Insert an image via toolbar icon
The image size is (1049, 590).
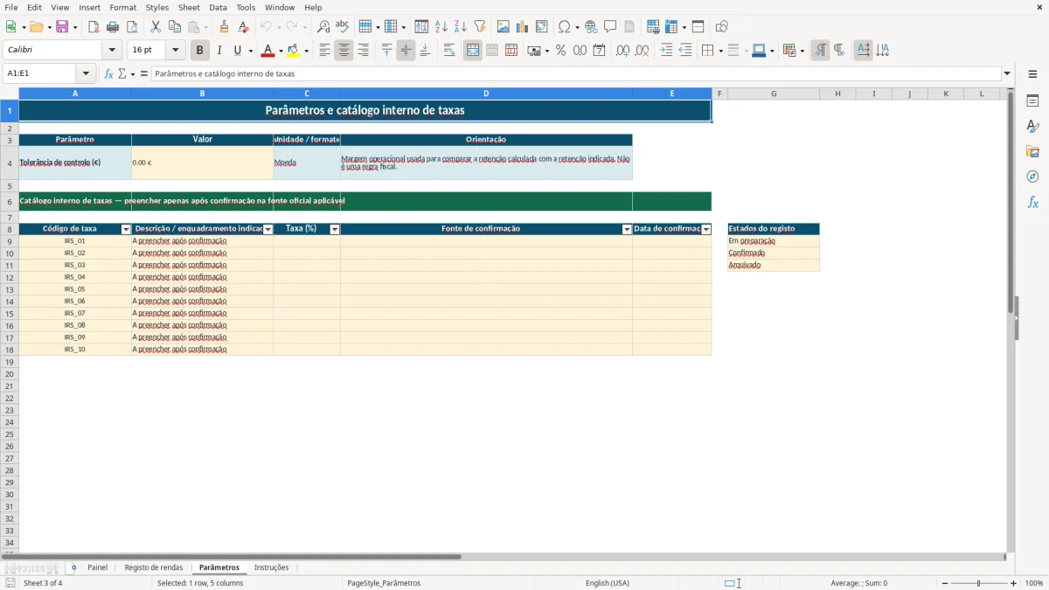point(504,27)
